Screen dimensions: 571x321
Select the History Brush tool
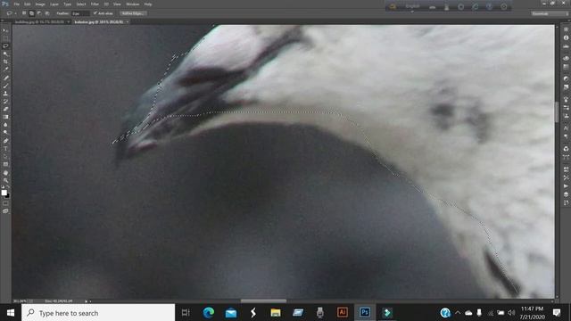5,101
